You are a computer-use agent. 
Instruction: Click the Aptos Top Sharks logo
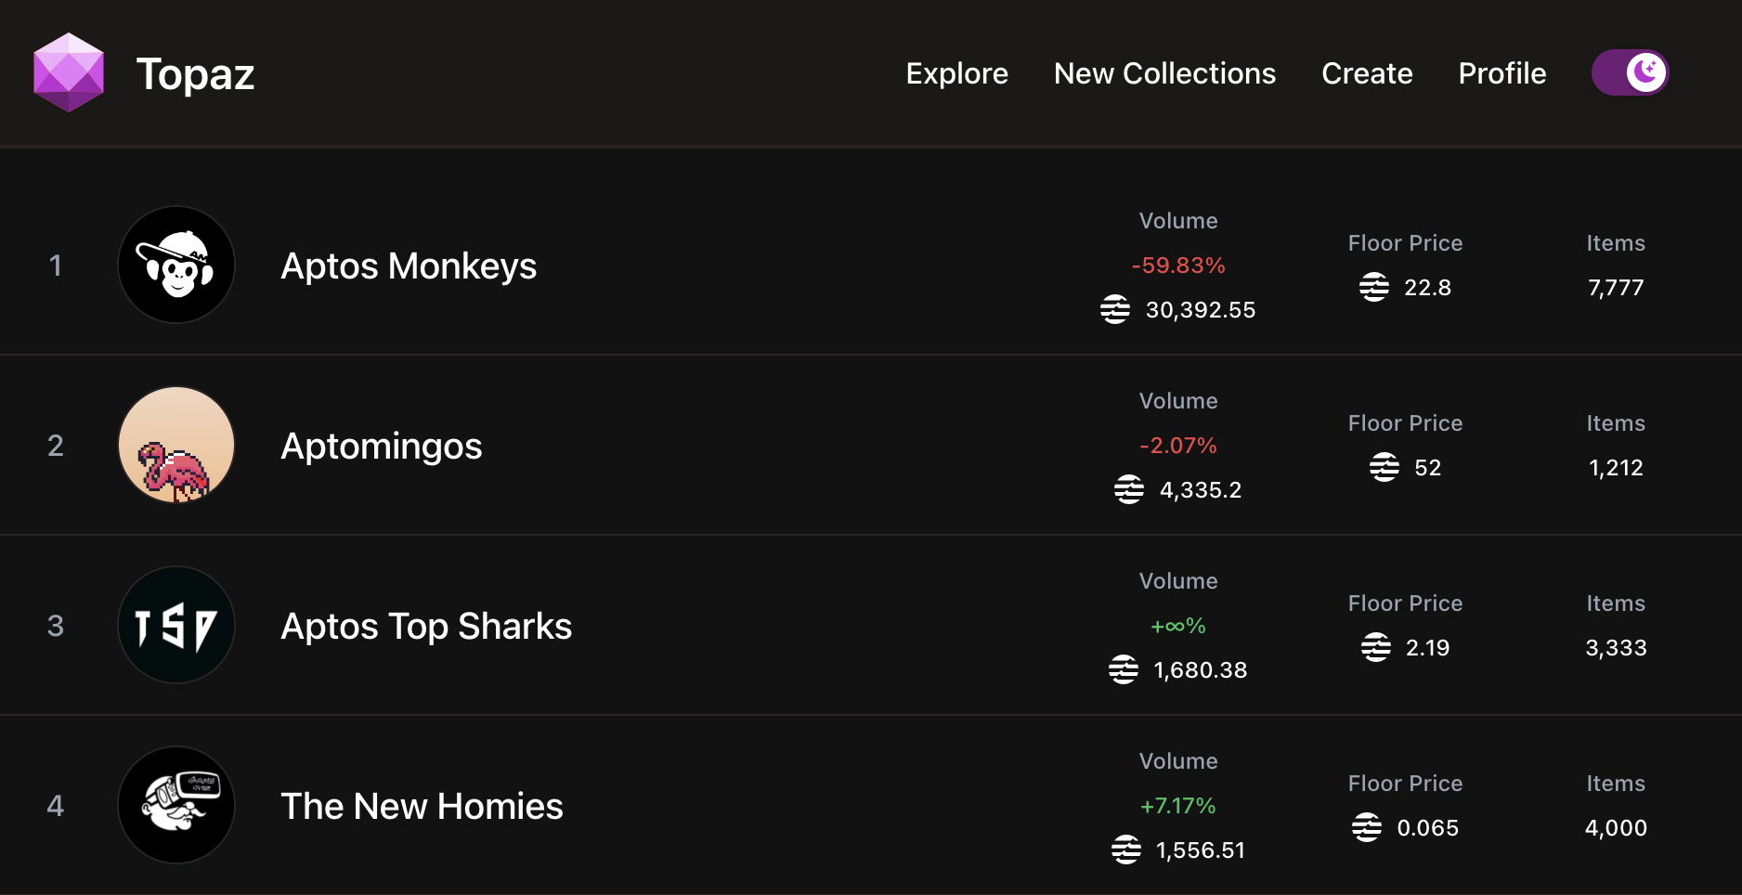coord(176,625)
